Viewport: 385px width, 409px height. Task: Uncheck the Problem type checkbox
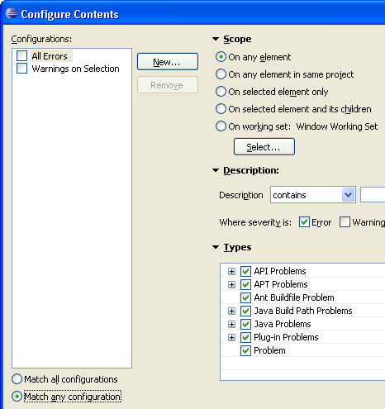pos(245,350)
